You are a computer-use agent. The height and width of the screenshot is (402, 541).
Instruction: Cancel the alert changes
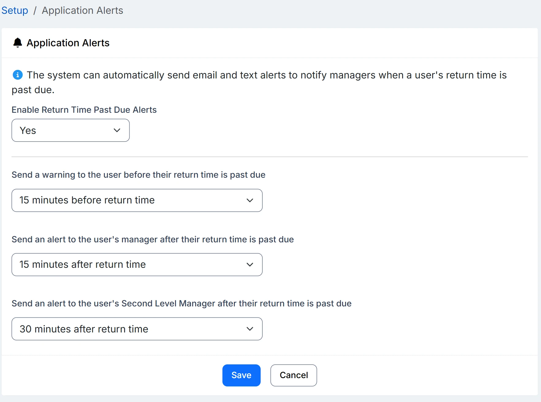294,375
